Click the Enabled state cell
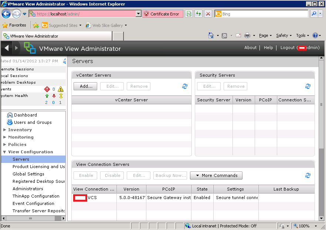326x230 pixels. (x=202, y=198)
